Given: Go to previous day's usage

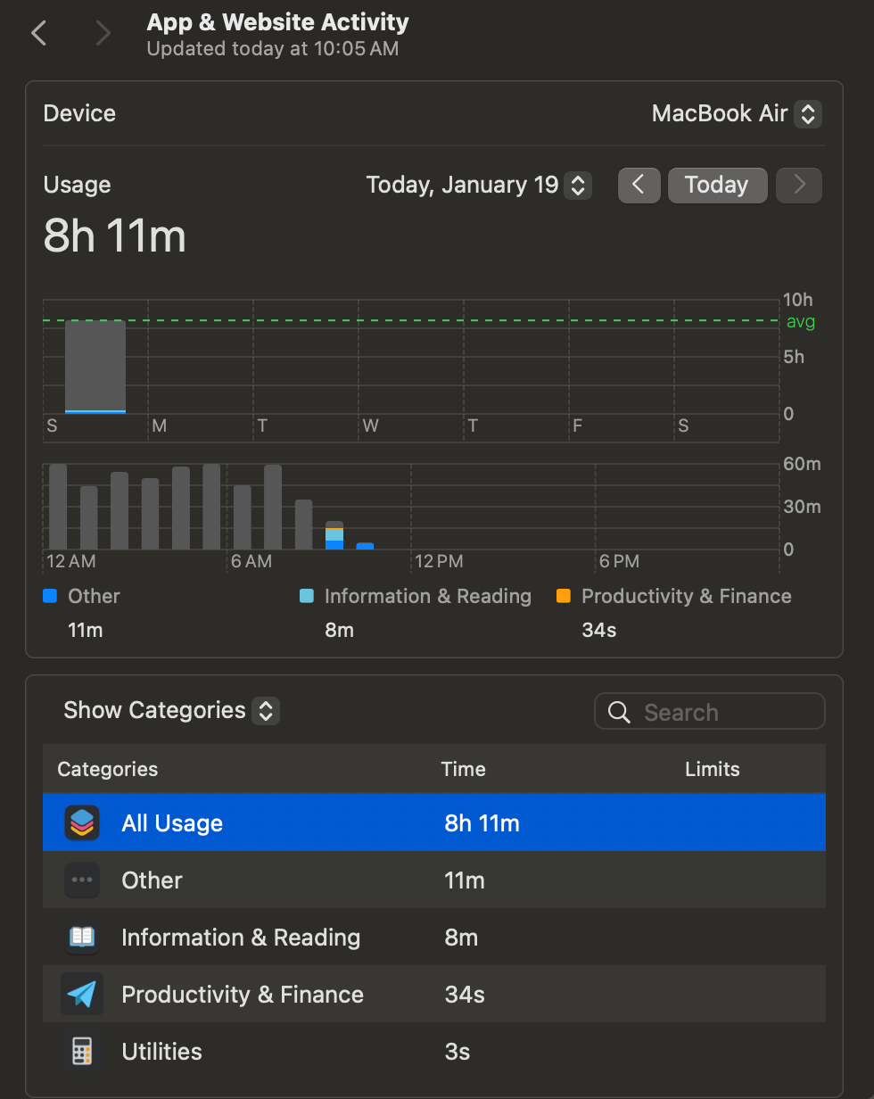Looking at the screenshot, I should tap(639, 186).
